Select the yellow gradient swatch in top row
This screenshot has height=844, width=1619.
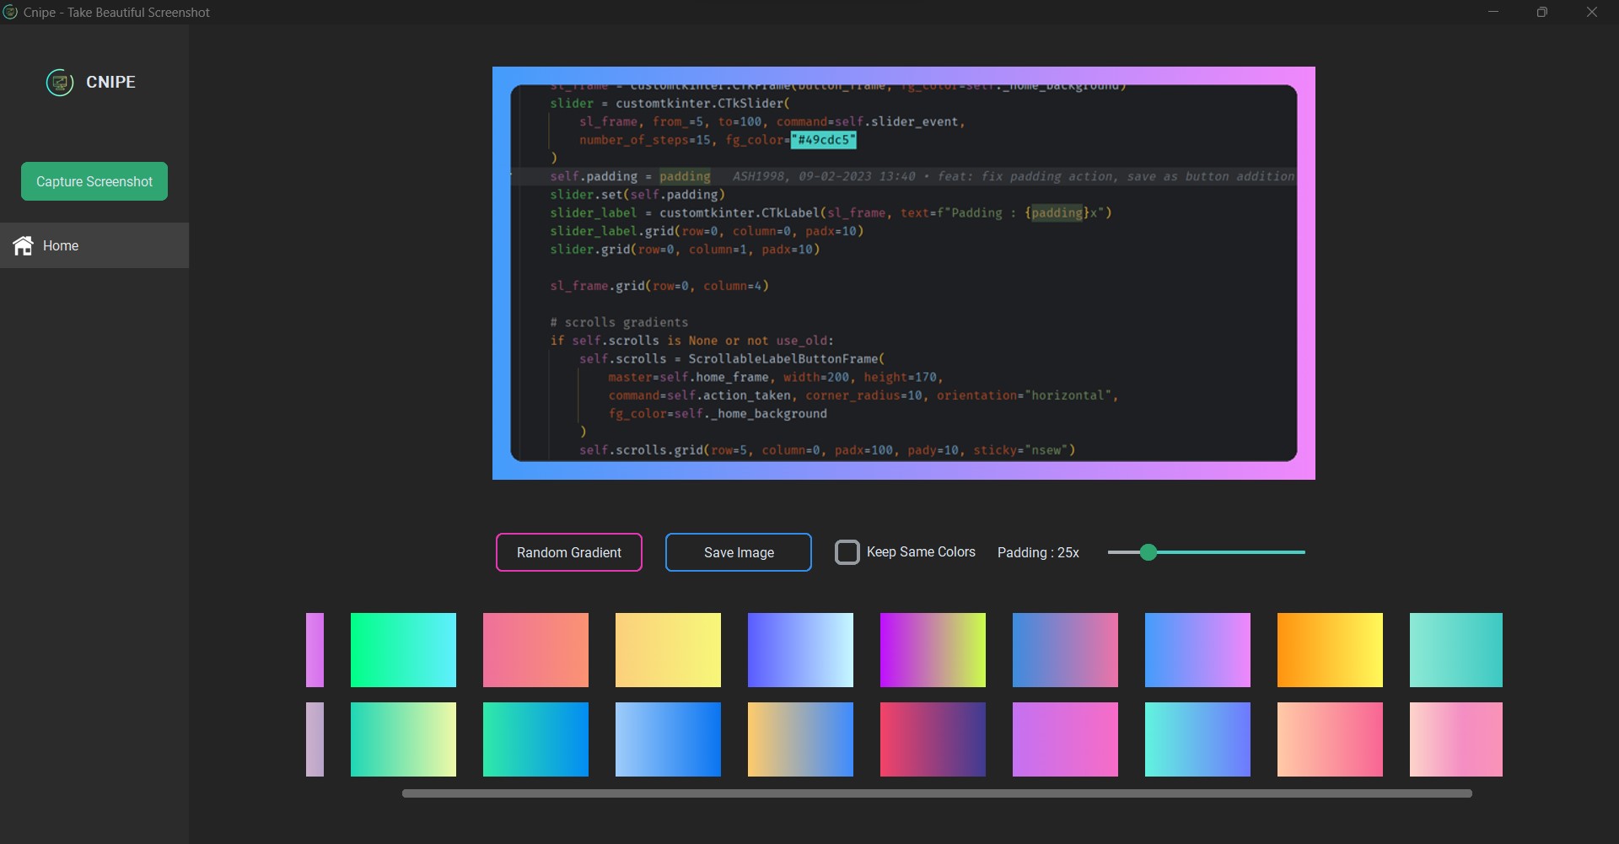point(668,649)
